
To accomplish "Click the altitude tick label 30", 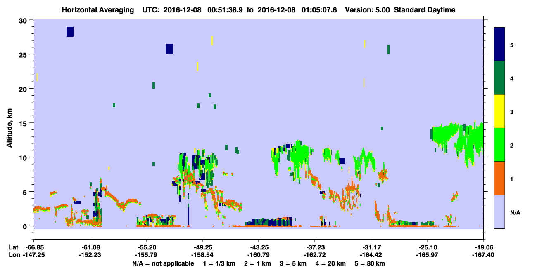I will click(x=24, y=20).
